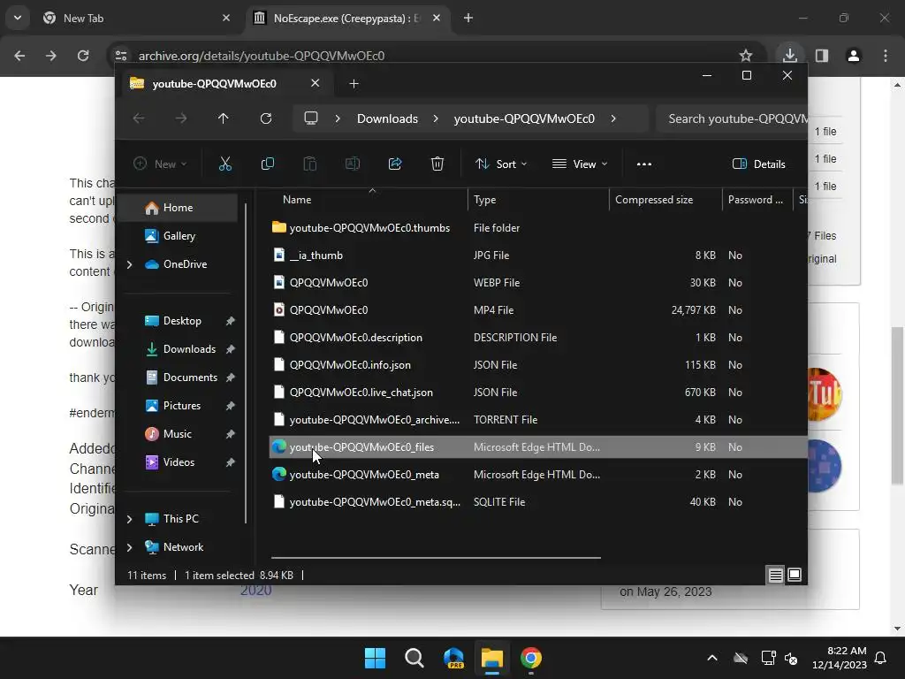
Task: Open the See more ellipsis menu
Action: 644,164
